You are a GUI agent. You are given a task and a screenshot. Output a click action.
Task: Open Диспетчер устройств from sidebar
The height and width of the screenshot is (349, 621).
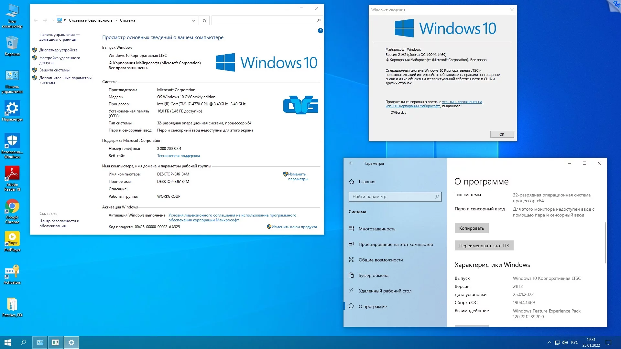click(x=58, y=50)
